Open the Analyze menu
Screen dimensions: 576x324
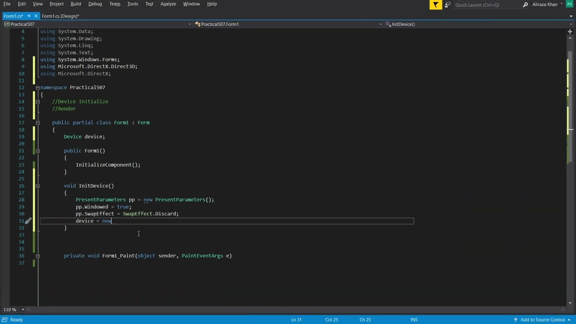pos(168,4)
